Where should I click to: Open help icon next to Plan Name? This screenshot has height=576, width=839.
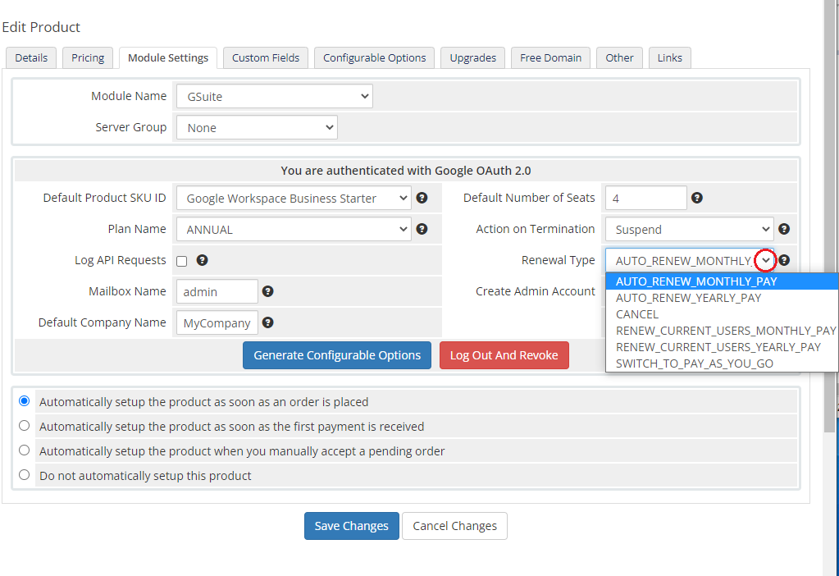(422, 229)
